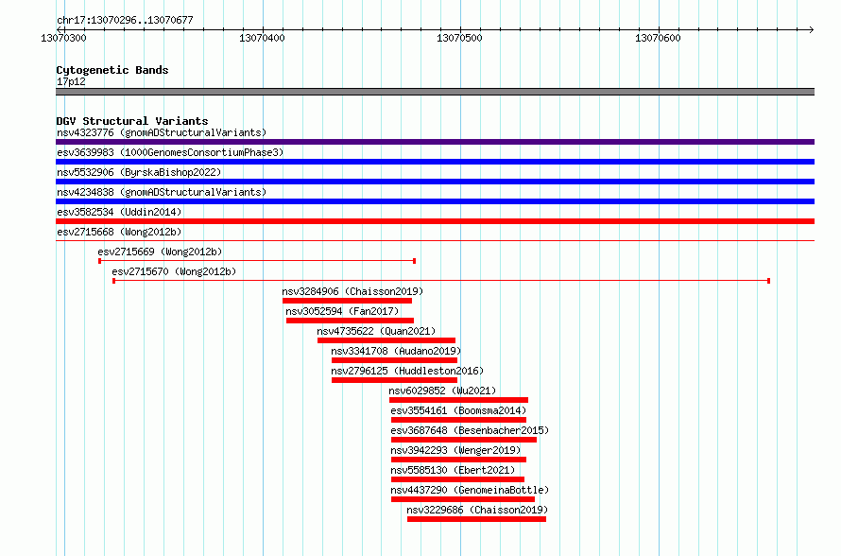Open esv3639983 1000GenomesConsortiumPhase3 label
Viewport: 841px width, 556px height.
170,152
